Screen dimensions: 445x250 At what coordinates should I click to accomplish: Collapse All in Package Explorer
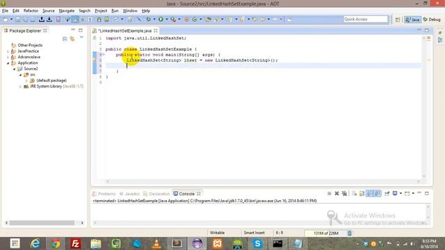(x=65, y=39)
